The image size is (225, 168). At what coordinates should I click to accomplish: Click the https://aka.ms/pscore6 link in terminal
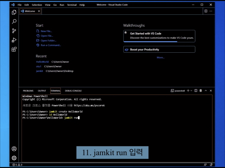[x=89, y=105]
